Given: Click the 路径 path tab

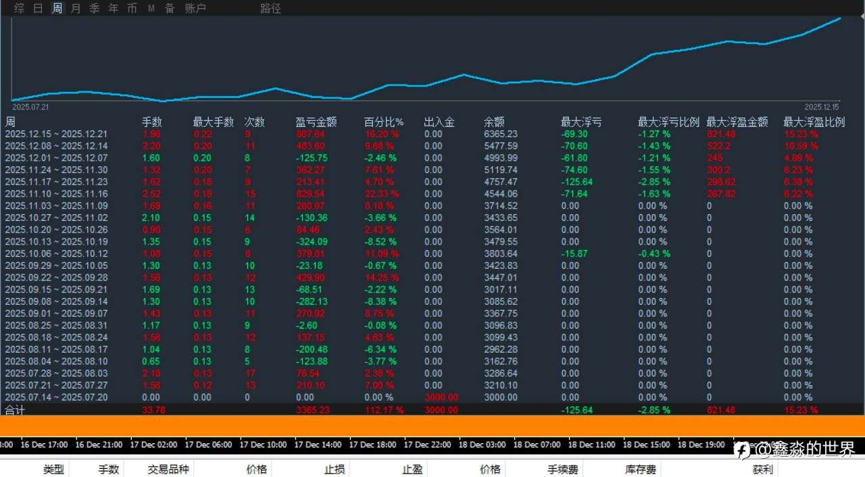Looking at the screenshot, I should click(270, 8).
